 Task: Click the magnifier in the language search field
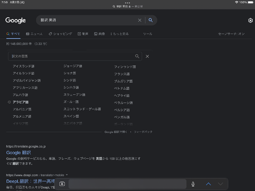(x=137, y=56)
